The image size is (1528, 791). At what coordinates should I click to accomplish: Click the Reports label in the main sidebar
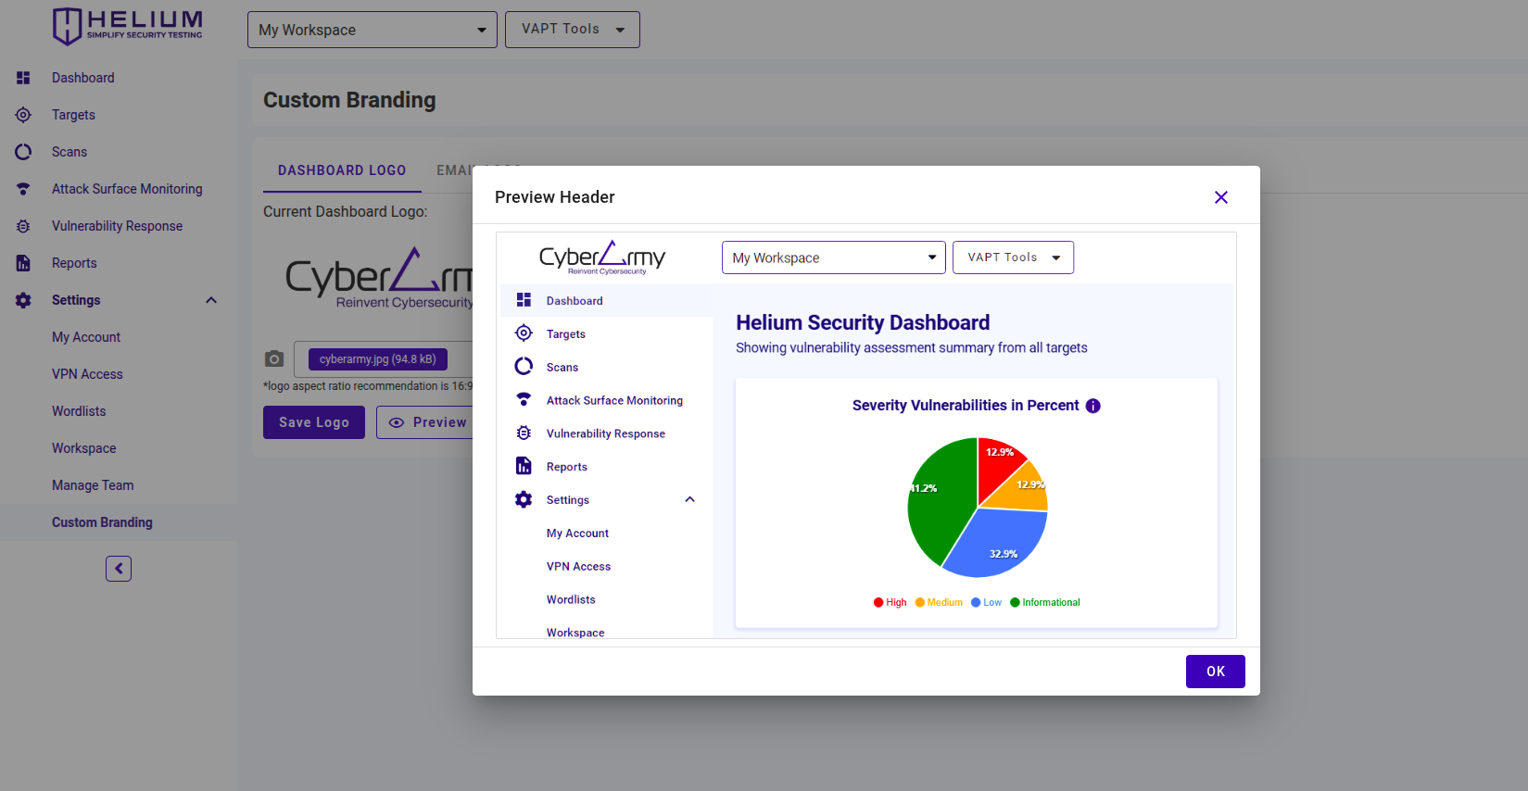74,263
